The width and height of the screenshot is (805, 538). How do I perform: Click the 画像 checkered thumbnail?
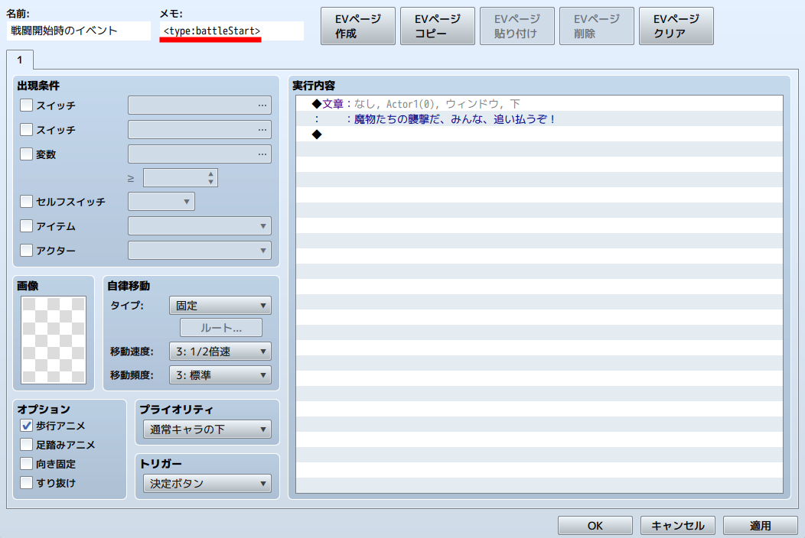click(54, 340)
